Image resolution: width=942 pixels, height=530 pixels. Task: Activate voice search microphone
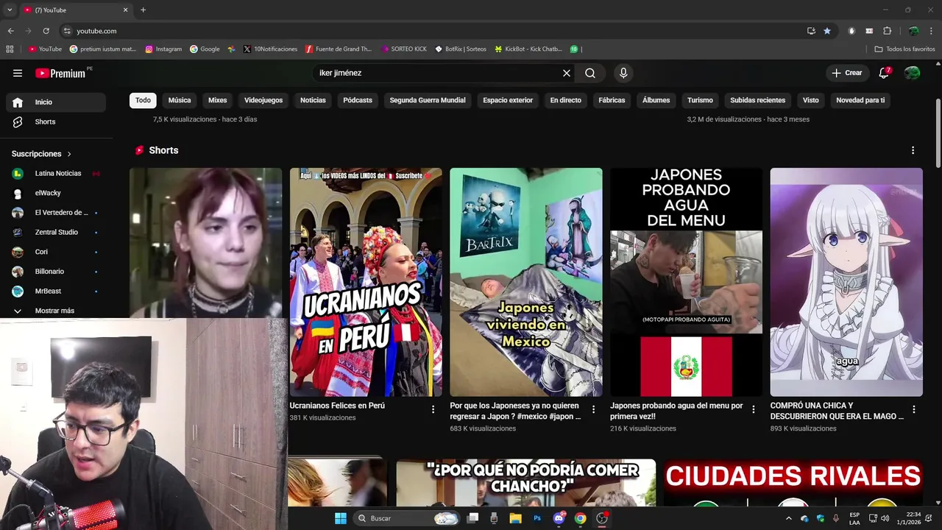(623, 73)
